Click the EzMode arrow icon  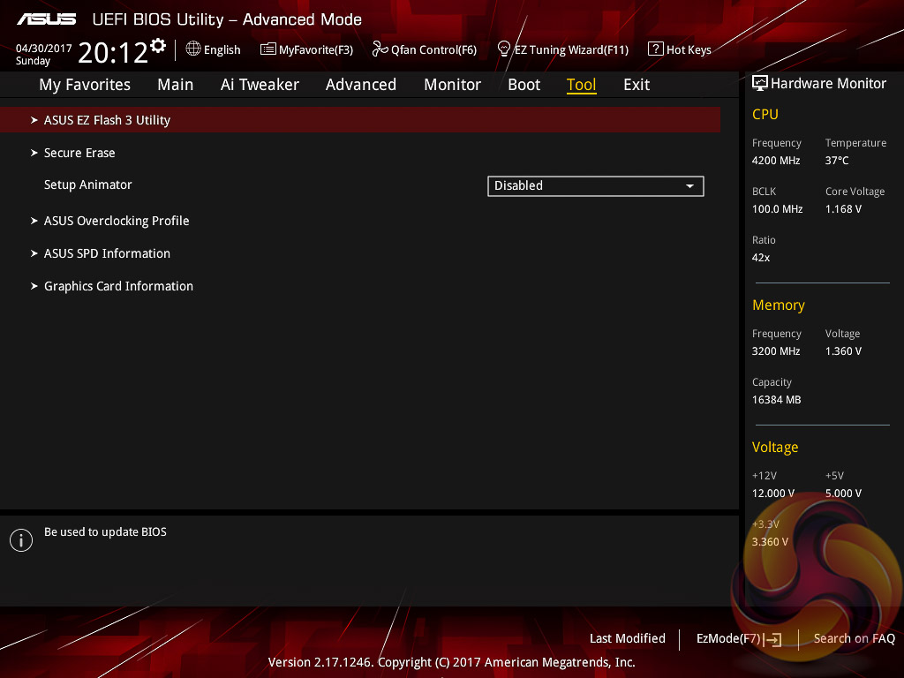773,639
